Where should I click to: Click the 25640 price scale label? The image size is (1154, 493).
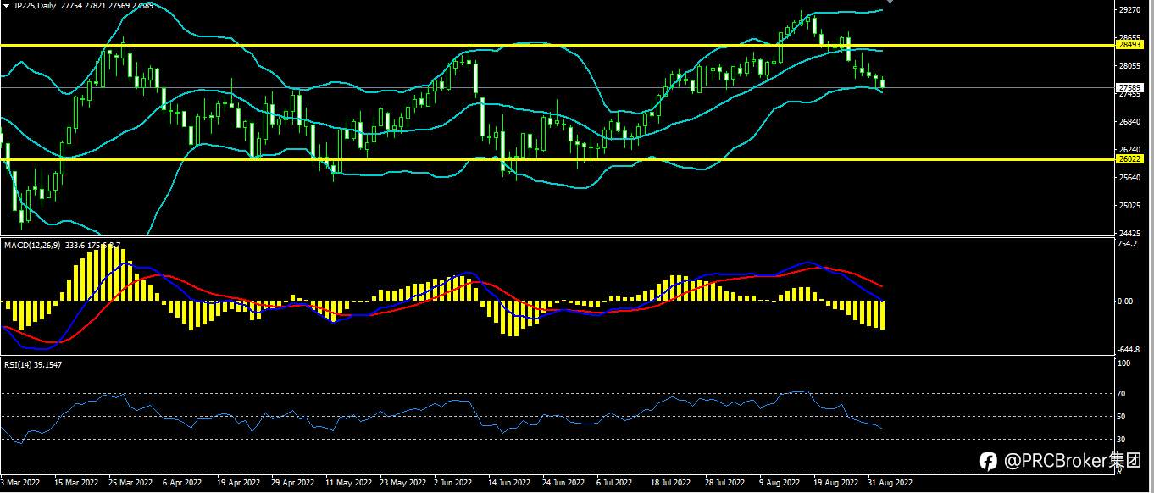pyautogui.click(x=1129, y=177)
